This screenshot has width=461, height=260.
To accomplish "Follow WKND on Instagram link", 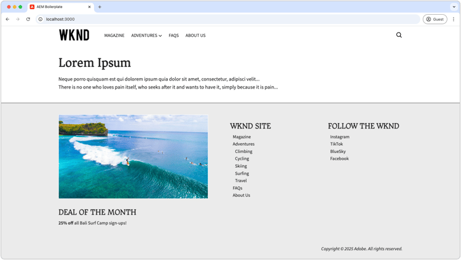I will tap(339, 137).
